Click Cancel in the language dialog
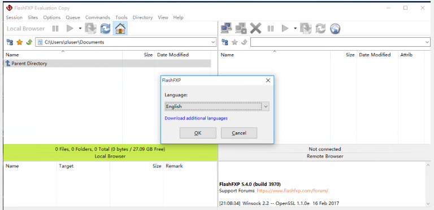Screen dimensions: 434x210 239,133
